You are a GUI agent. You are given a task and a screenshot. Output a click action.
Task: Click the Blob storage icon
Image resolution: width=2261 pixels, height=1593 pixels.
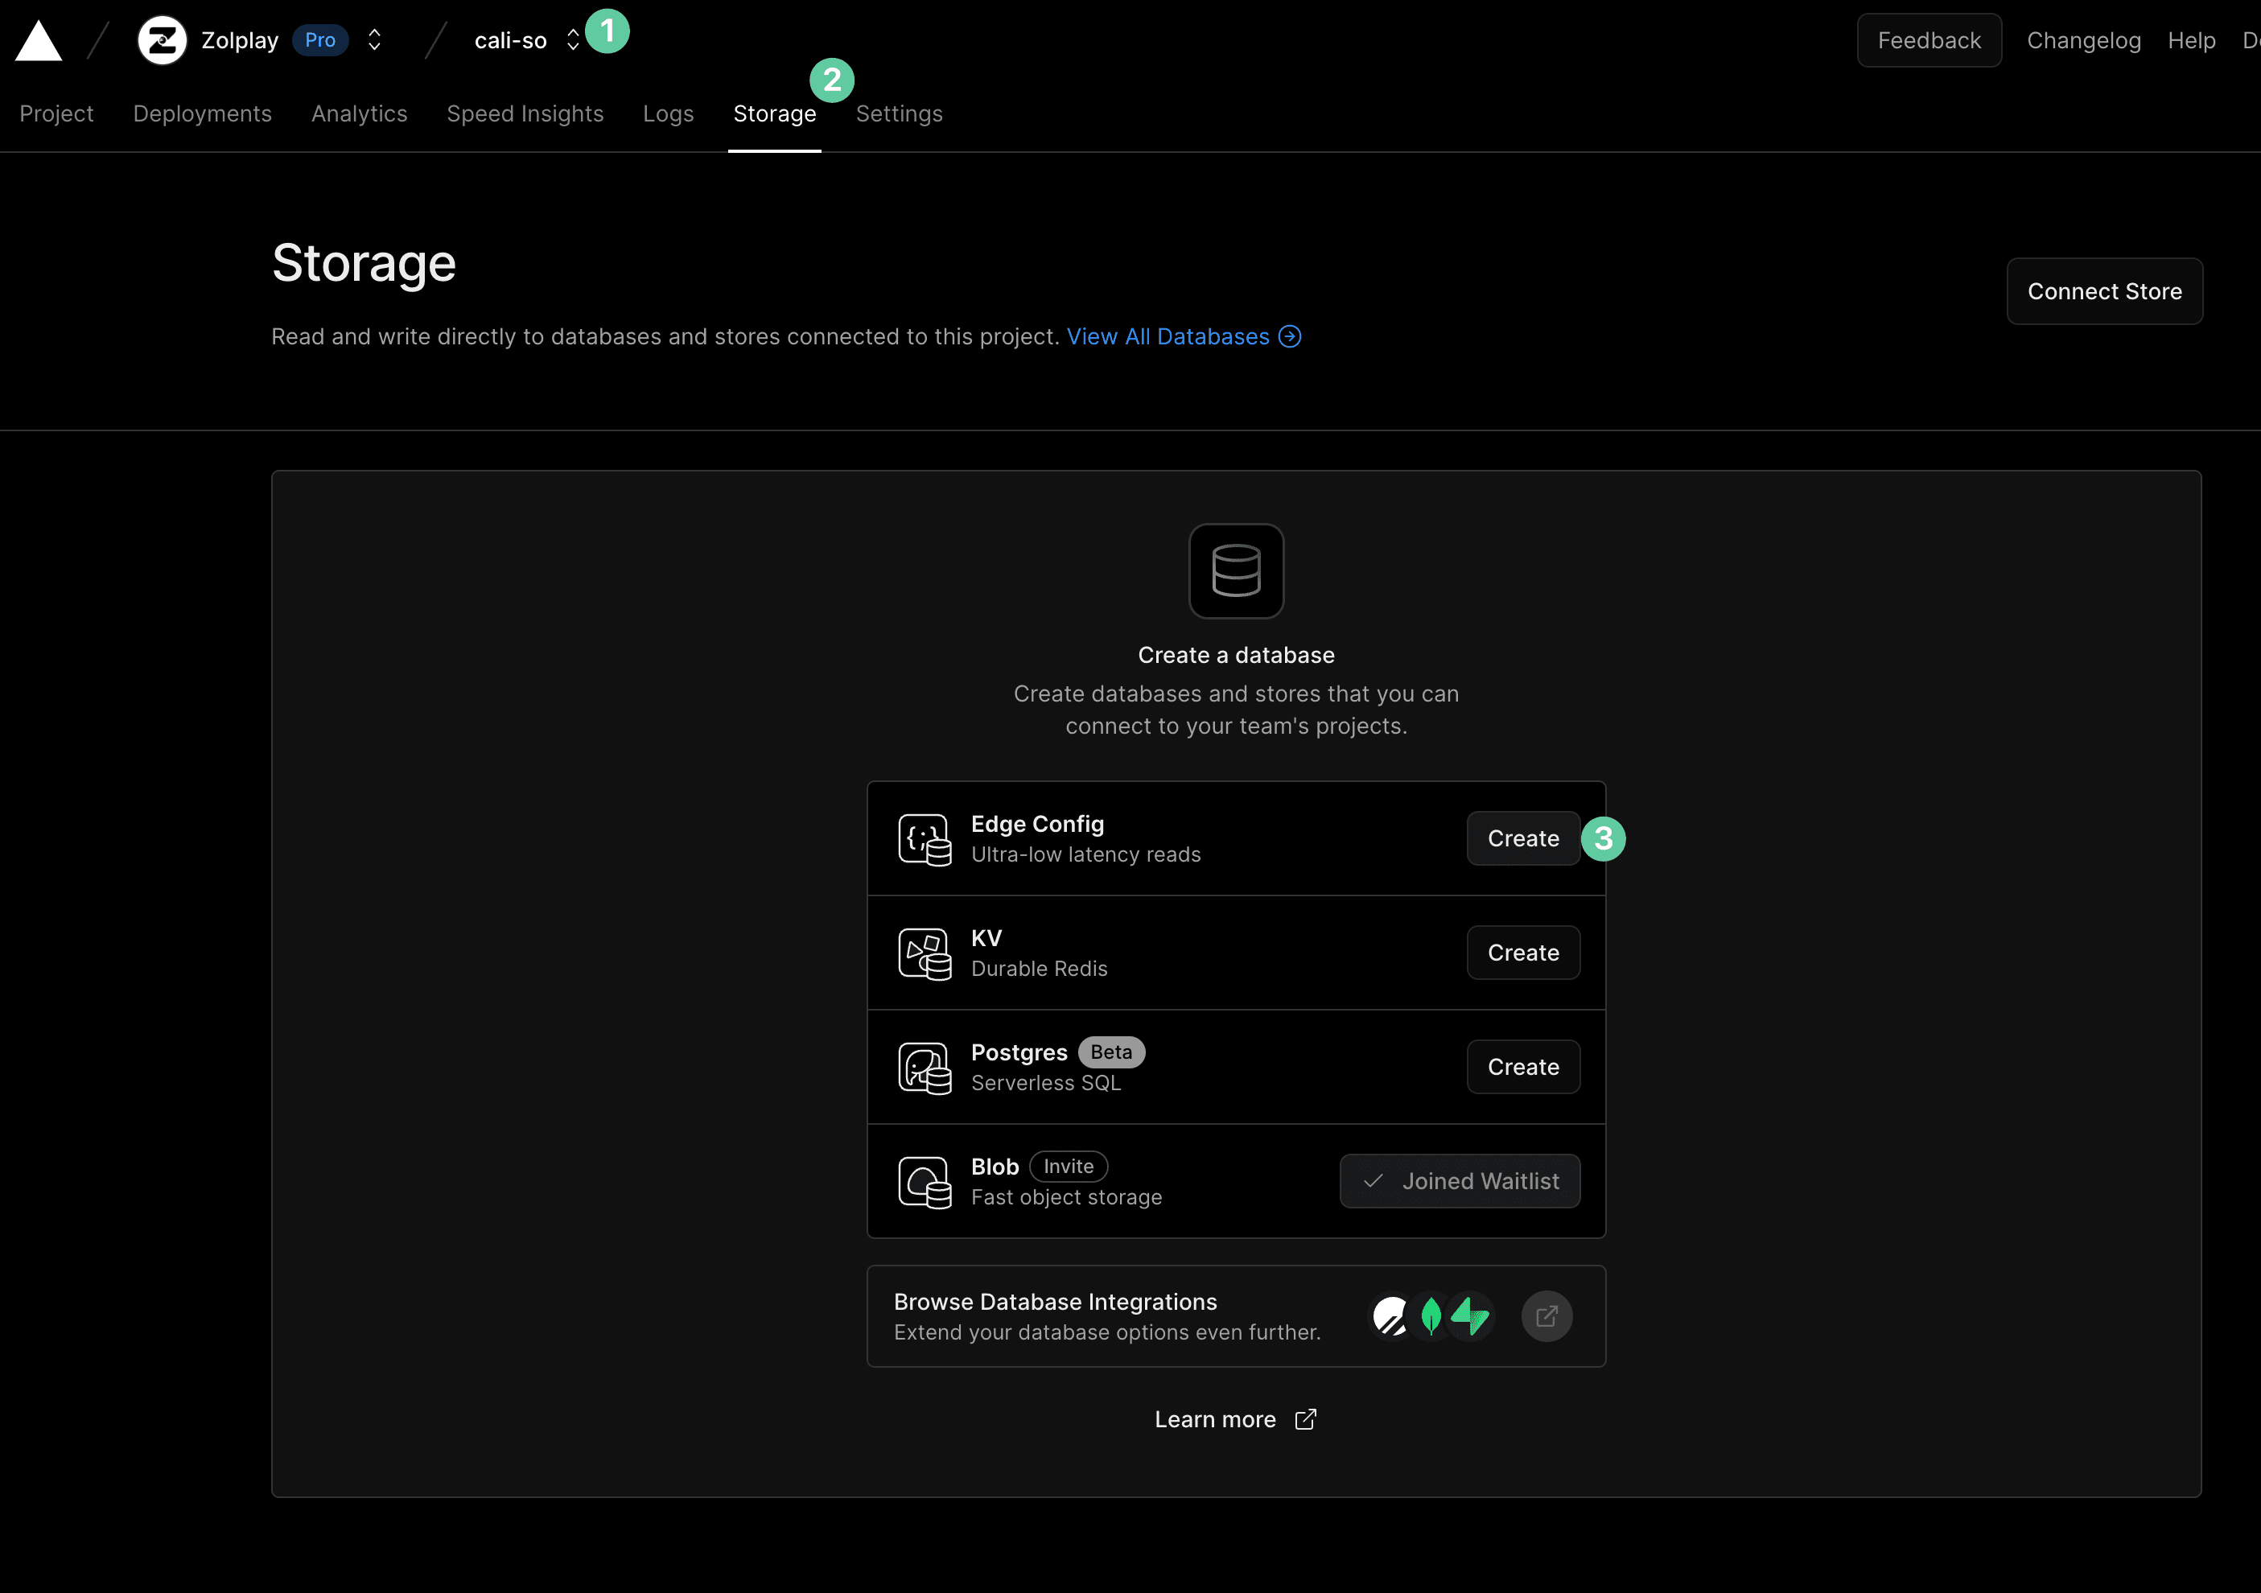click(x=924, y=1180)
